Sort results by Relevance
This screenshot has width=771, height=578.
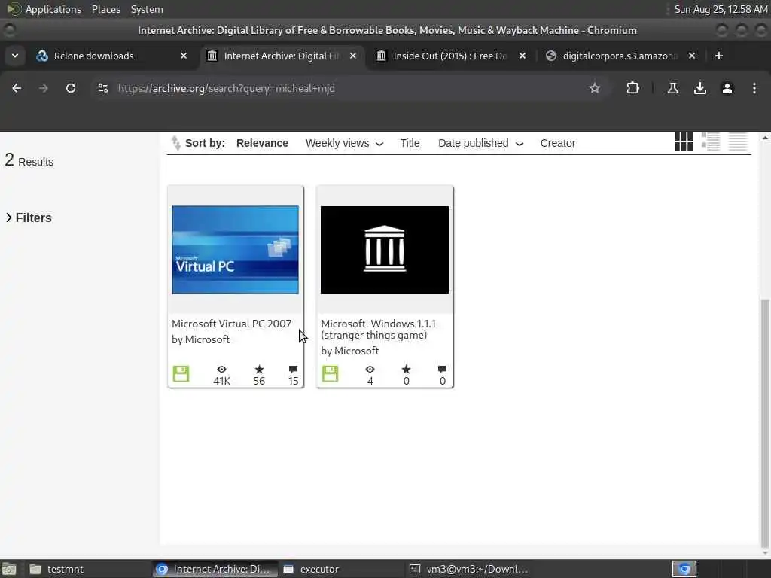(262, 143)
